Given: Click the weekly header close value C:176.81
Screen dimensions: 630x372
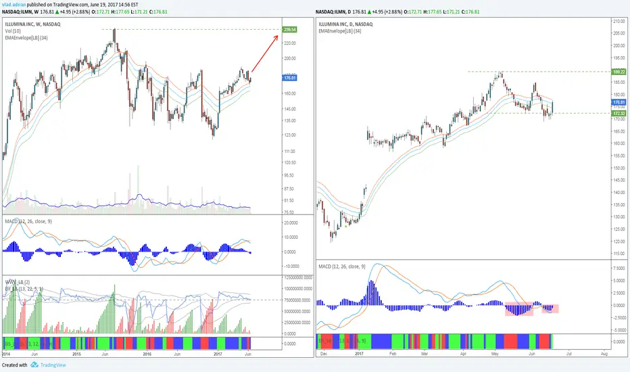Looking at the screenshot, I should [x=158, y=12].
